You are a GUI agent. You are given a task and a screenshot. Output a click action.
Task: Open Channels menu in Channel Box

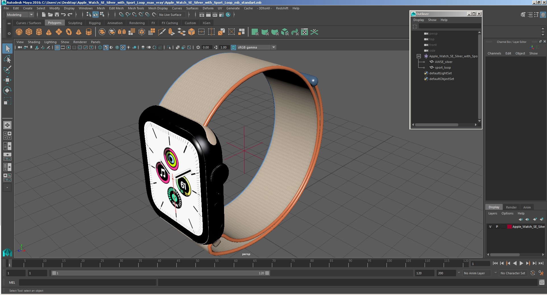pyautogui.click(x=494, y=53)
